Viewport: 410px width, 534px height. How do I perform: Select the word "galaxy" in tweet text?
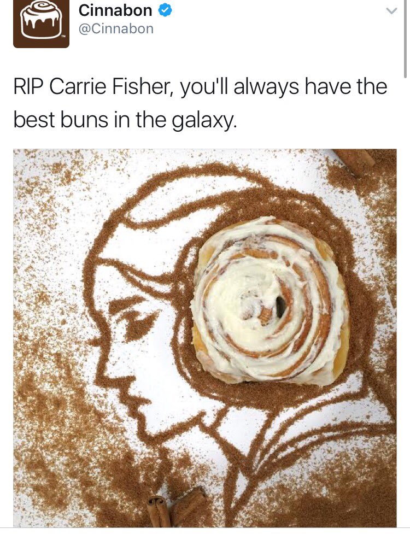(x=202, y=121)
